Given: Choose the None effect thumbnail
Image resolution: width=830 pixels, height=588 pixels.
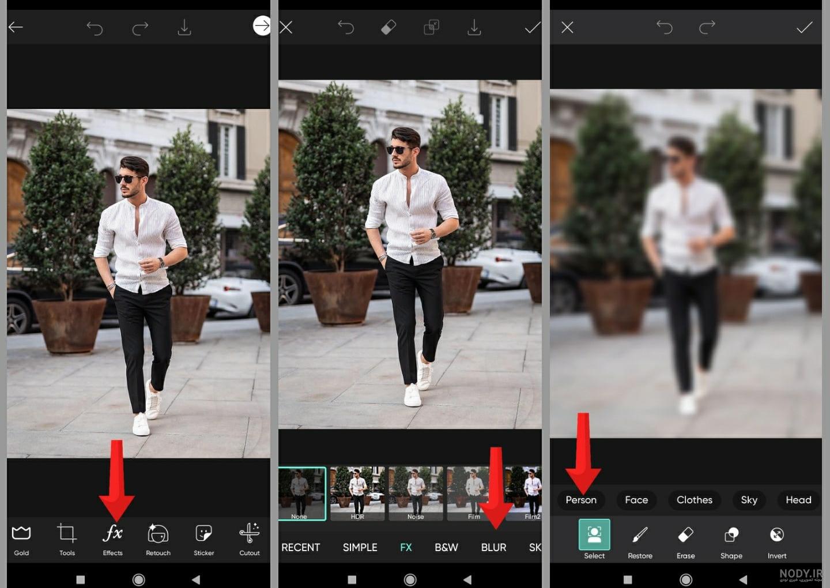Looking at the screenshot, I should pyautogui.click(x=302, y=493).
